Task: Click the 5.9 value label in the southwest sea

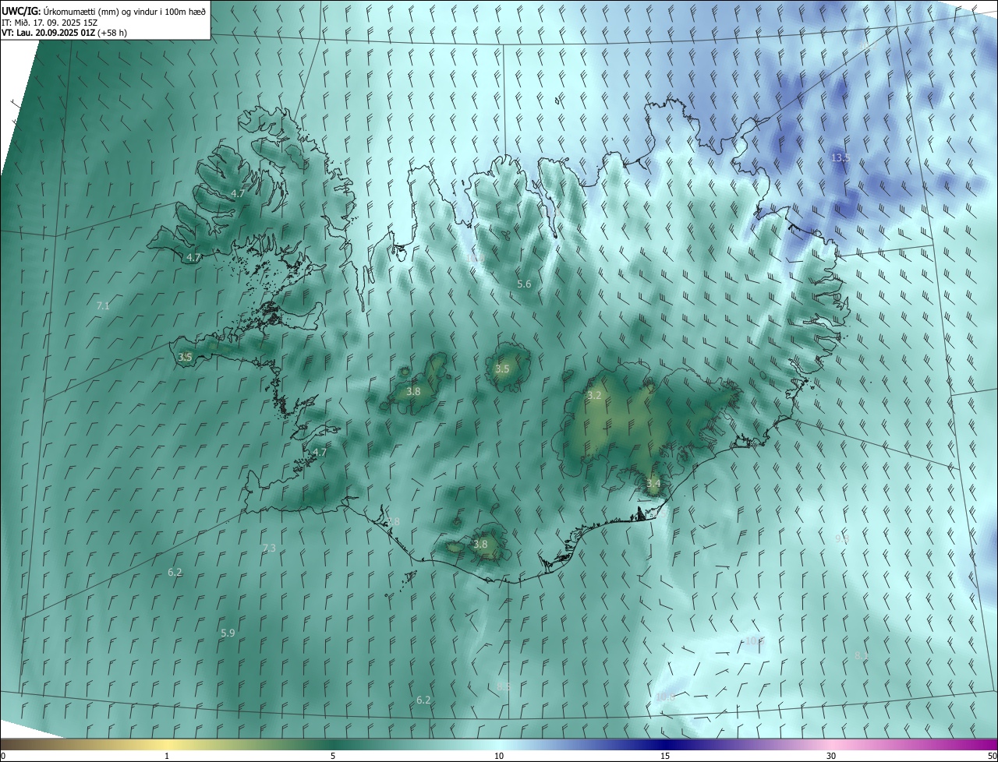Action: [228, 633]
